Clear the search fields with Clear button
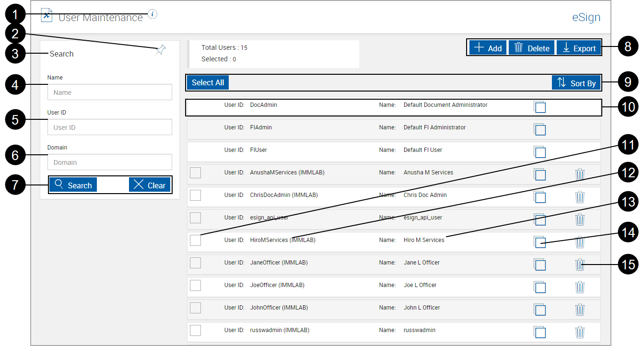Viewport: 644px width, 346px height. click(x=150, y=185)
